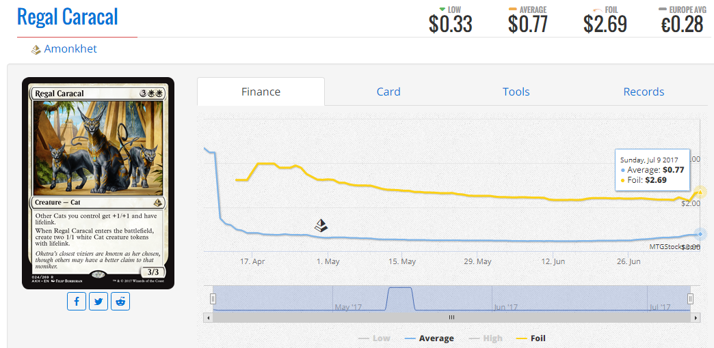
Task: Switch to the Records tab
Action: [x=644, y=91]
